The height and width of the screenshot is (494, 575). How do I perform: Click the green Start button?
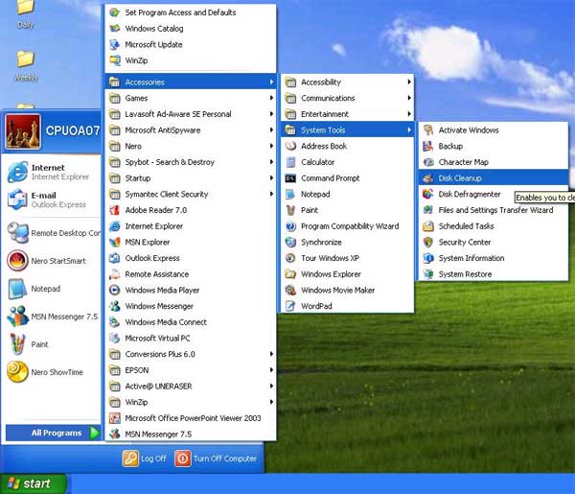pos(33,483)
